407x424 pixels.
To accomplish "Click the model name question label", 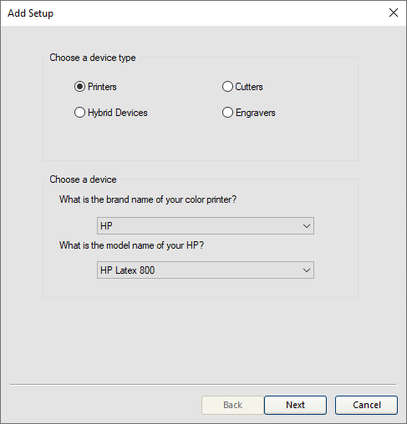I will pos(131,245).
